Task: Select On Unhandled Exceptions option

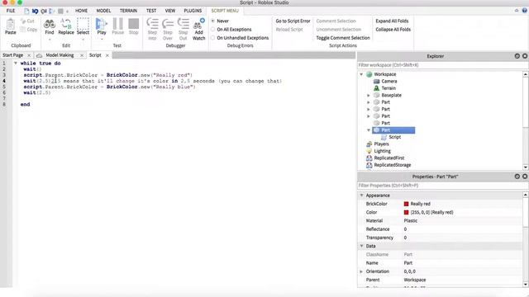Action: (213, 38)
